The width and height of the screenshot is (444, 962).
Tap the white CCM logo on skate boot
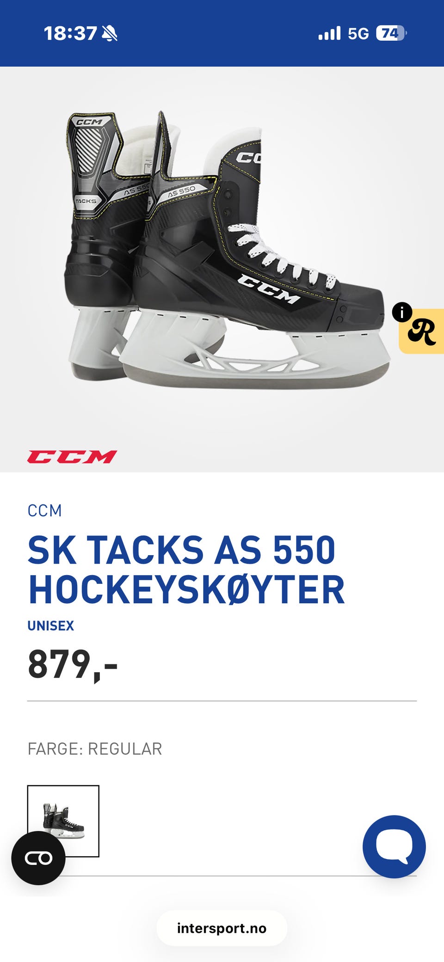269,288
